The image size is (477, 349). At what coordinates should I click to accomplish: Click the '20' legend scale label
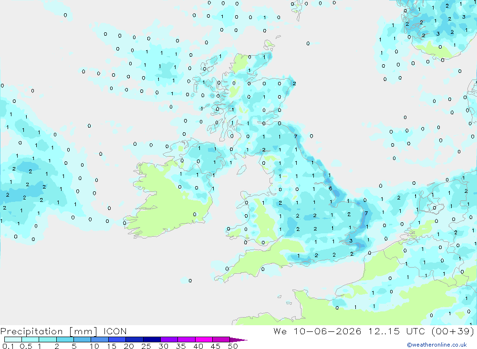coord(129,346)
